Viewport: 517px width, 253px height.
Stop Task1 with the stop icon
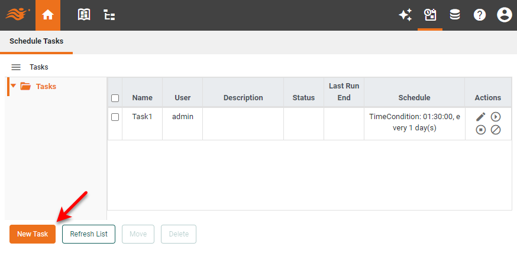pyautogui.click(x=481, y=130)
